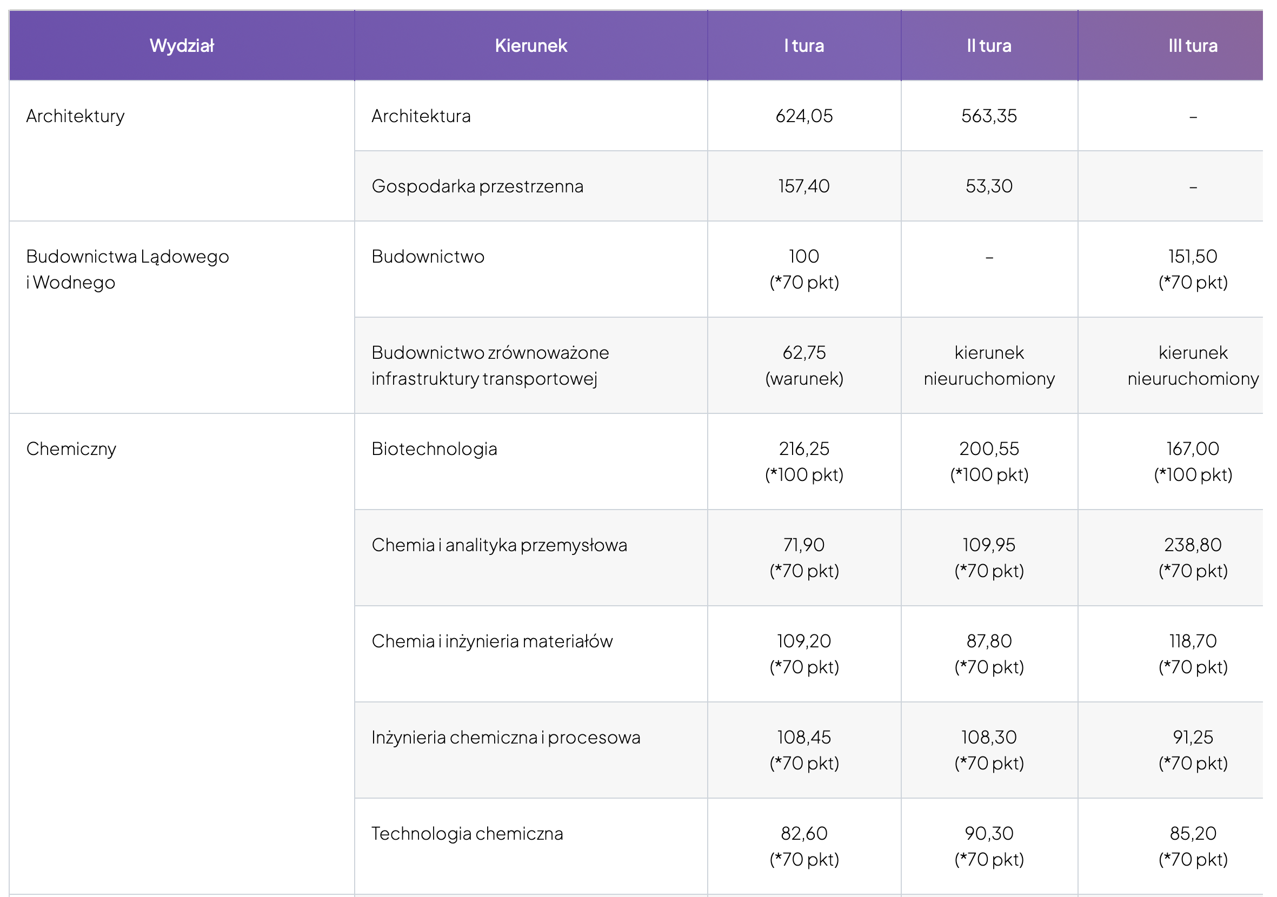
Task: Click the Kierunek column header
Action: click(x=530, y=45)
